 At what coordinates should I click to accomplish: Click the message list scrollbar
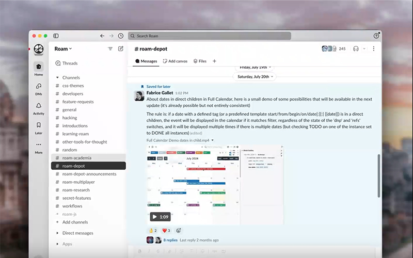click(378, 175)
